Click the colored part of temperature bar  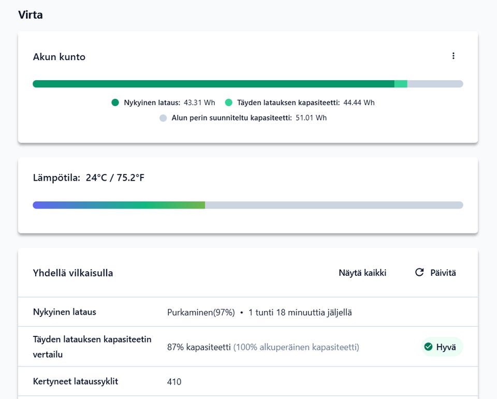119,205
